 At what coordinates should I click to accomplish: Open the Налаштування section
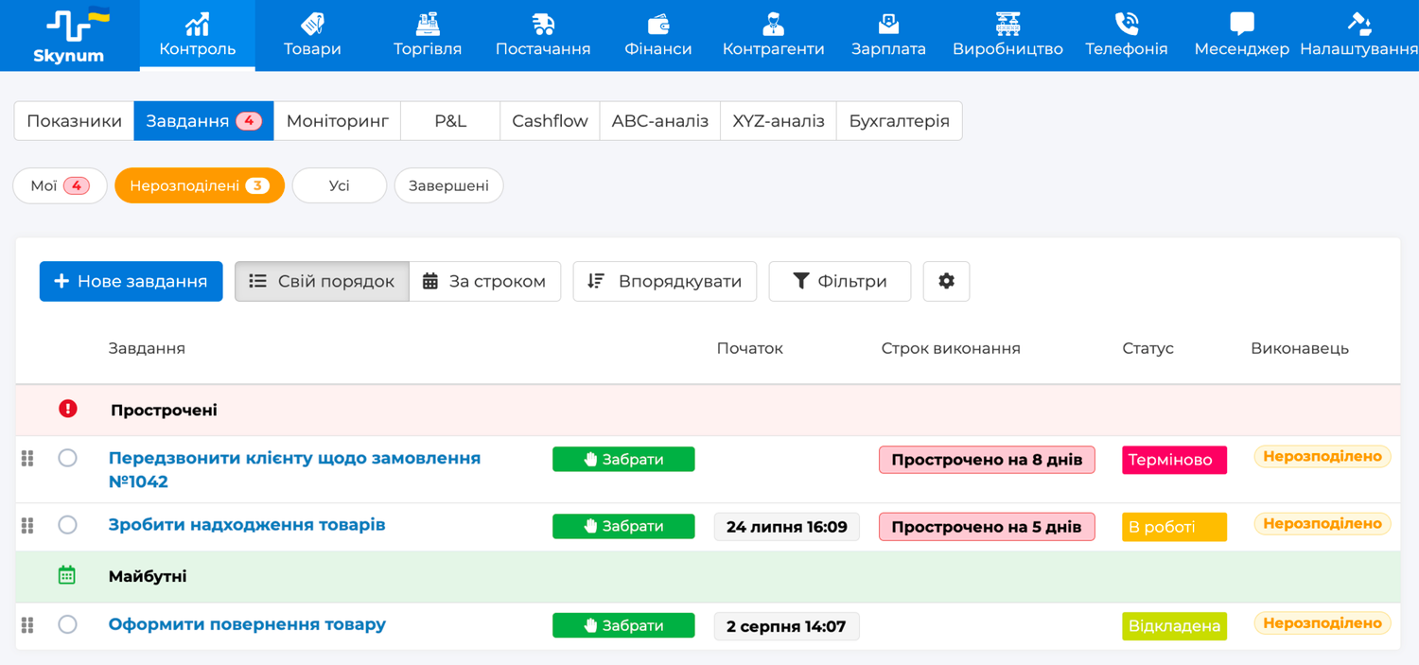coord(1358,35)
